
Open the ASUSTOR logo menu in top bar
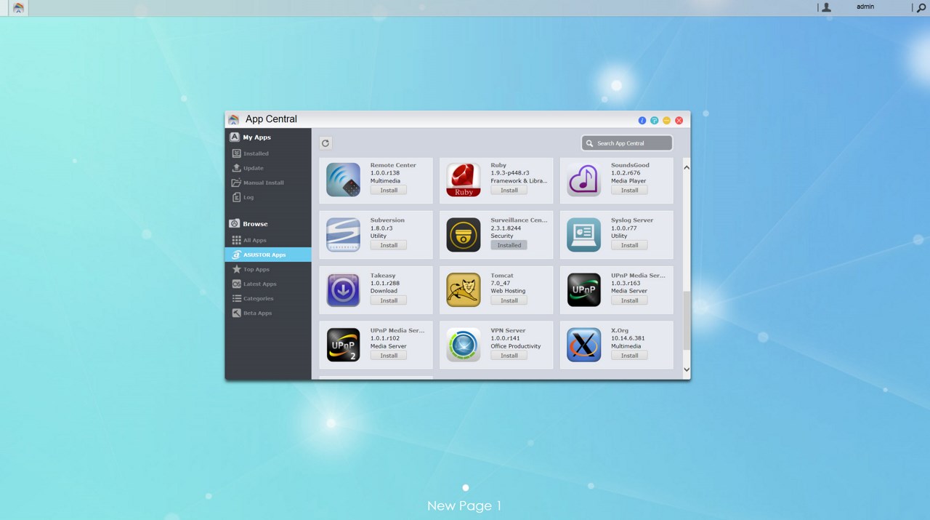coord(18,7)
